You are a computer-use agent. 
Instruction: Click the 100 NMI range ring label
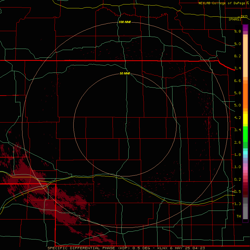point(125,22)
